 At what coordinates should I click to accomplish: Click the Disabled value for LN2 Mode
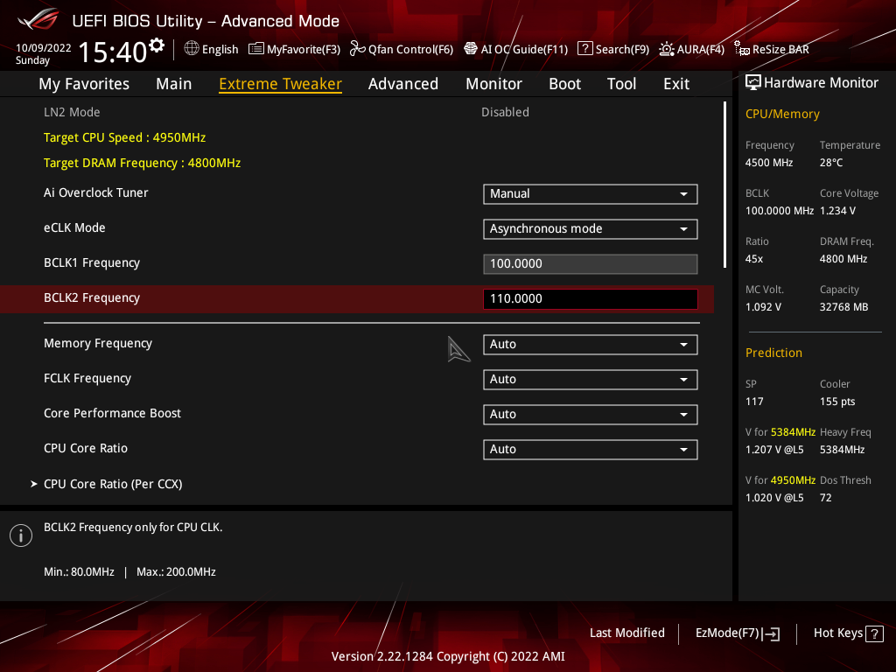click(x=505, y=112)
